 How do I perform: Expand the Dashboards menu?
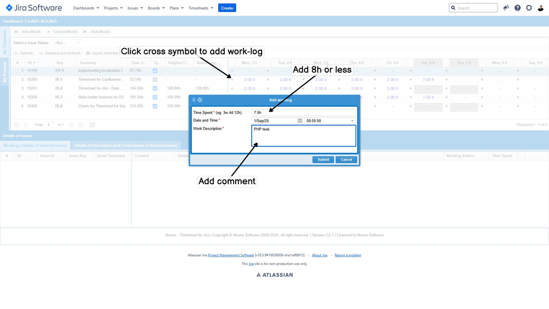[86, 8]
